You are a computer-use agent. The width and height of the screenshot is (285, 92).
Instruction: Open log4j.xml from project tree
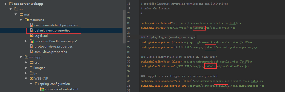tap(41, 36)
